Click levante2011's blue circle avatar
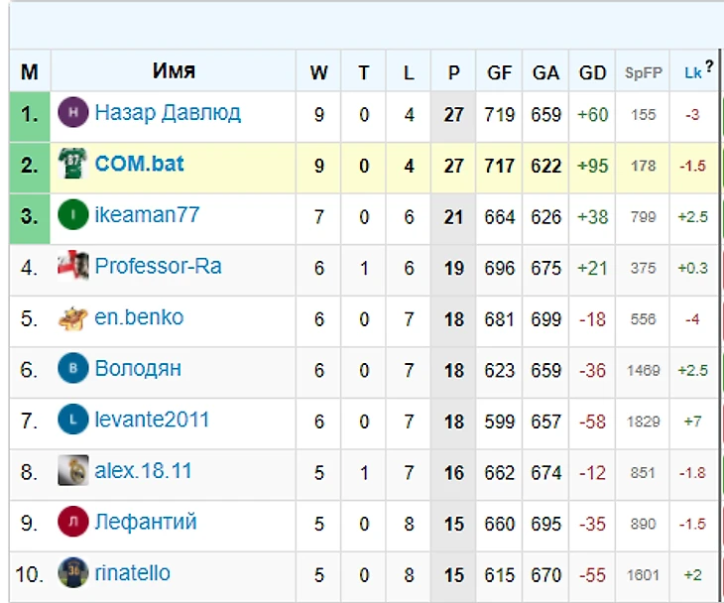The height and width of the screenshot is (603, 724). 73,420
